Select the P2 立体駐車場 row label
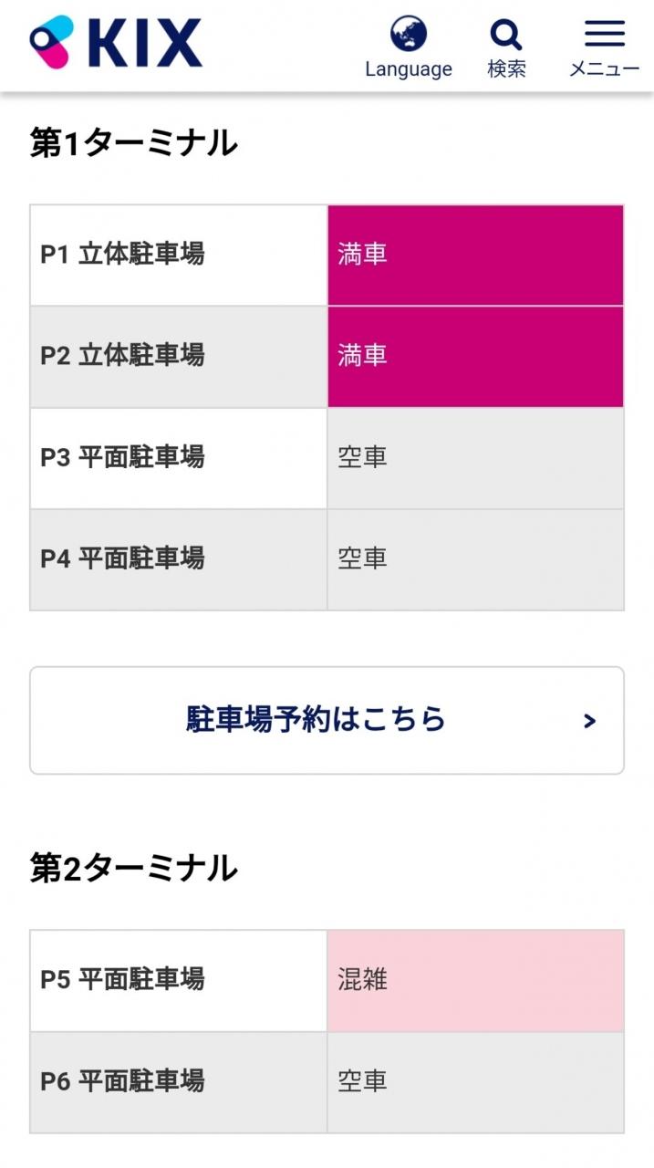The height and width of the screenshot is (1168, 654). [x=122, y=356]
